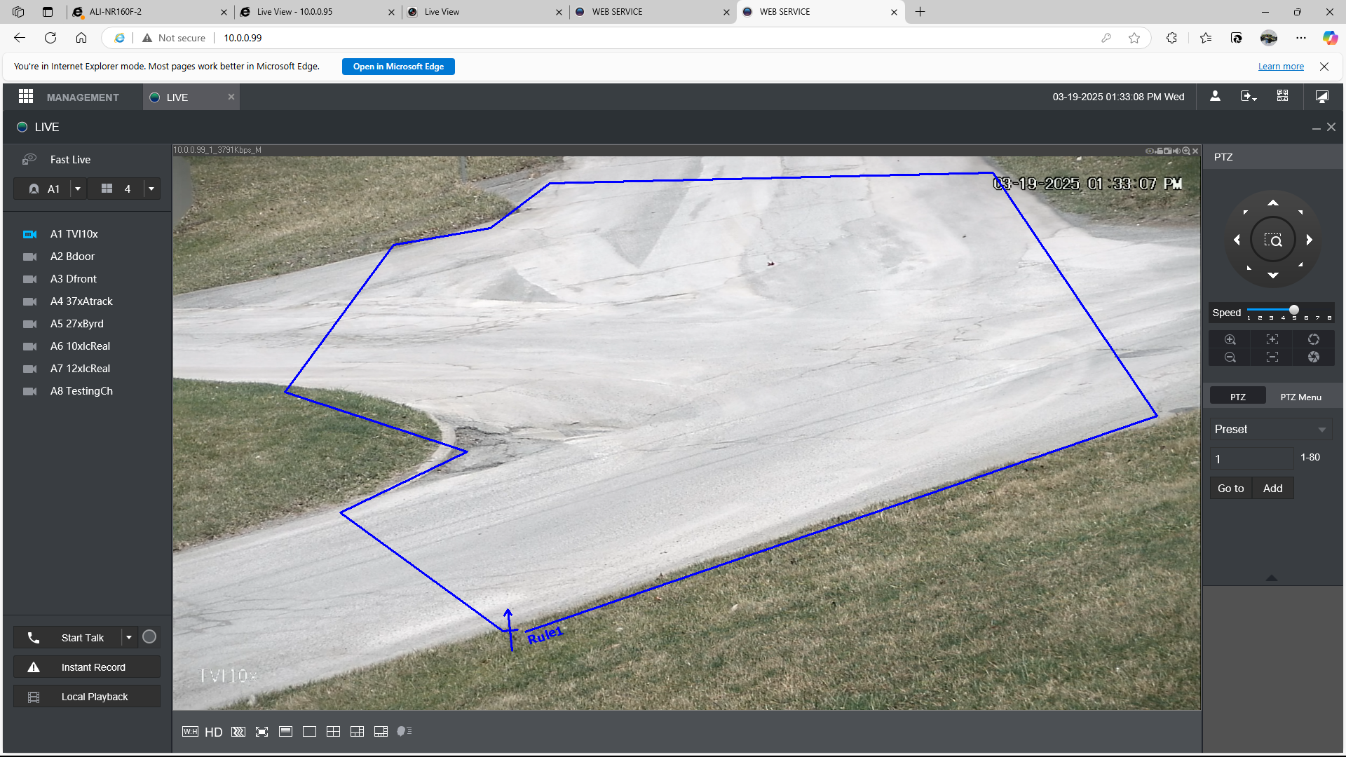The width and height of the screenshot is (1346, 757).
Task: Click the Go to preset button
Action: click(1230, 489)
